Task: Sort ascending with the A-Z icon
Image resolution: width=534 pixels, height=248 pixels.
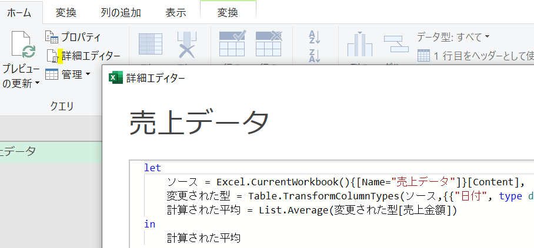Action: pos(315,38)
